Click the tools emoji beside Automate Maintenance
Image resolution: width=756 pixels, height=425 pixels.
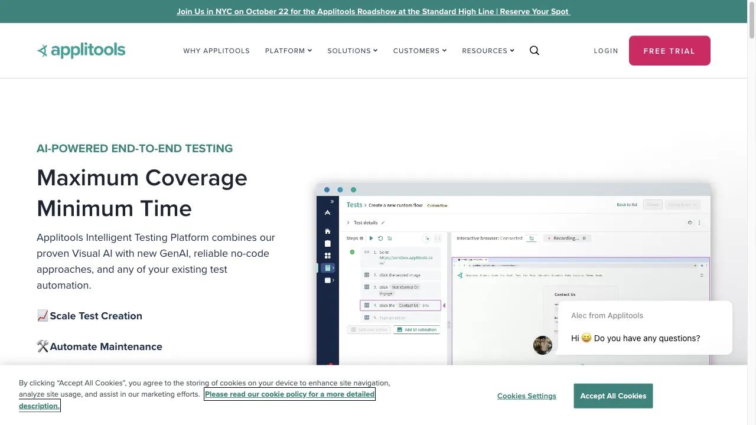click(43, 346)
